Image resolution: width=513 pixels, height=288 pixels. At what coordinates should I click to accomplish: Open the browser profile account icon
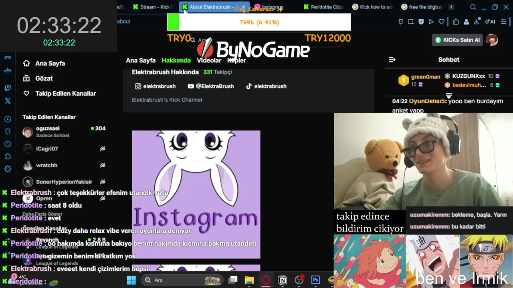click(x=467, y=22)
